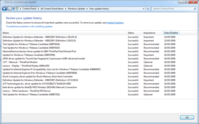The height and width of the screenshot is (124, 199).
Task: Select ATI MOBILITY RADEON X600 driver row
Action: point(90,84)
